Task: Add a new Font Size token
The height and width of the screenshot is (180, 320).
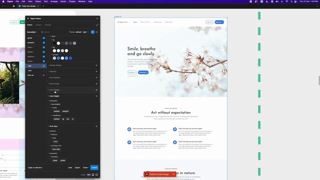Action: 96,126
